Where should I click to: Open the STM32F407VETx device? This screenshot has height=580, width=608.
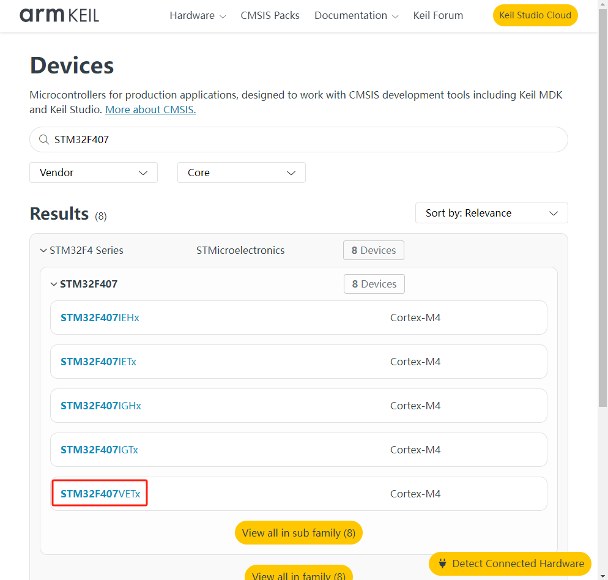100,494
